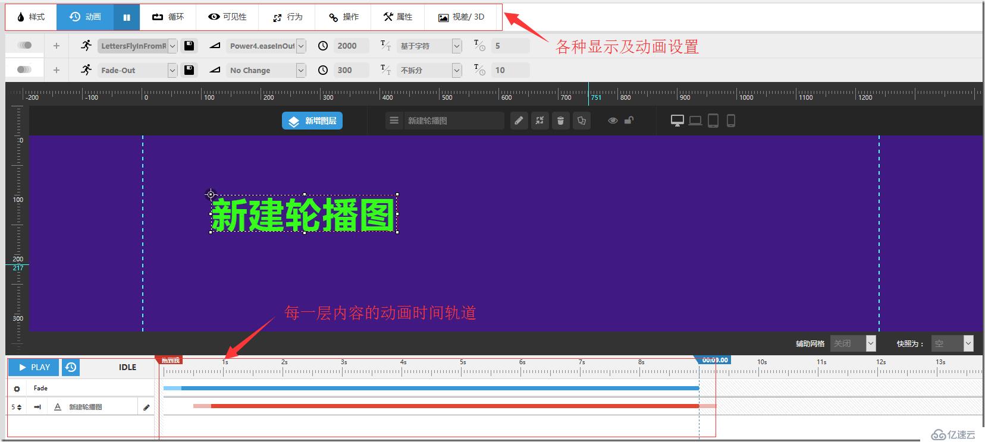Click the clock icon beside 2000 duration
This screenshot has height=442, width=985.
(x=323, y=46)
